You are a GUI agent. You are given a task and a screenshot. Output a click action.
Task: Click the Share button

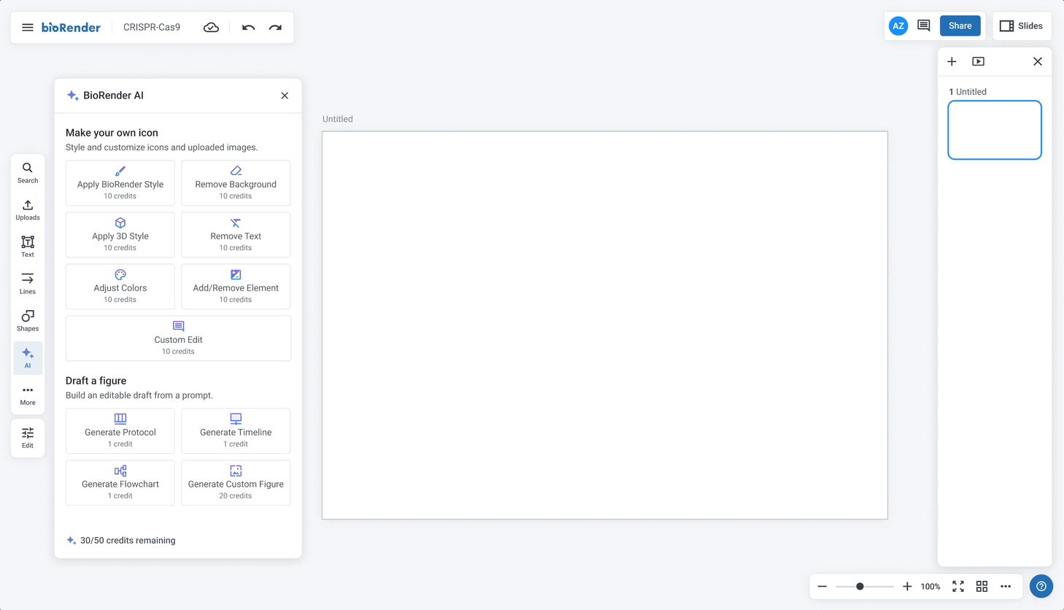pos(960,26)
